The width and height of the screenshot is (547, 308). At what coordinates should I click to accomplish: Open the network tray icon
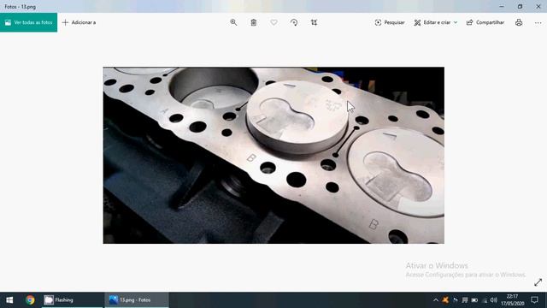click(485, 300)
